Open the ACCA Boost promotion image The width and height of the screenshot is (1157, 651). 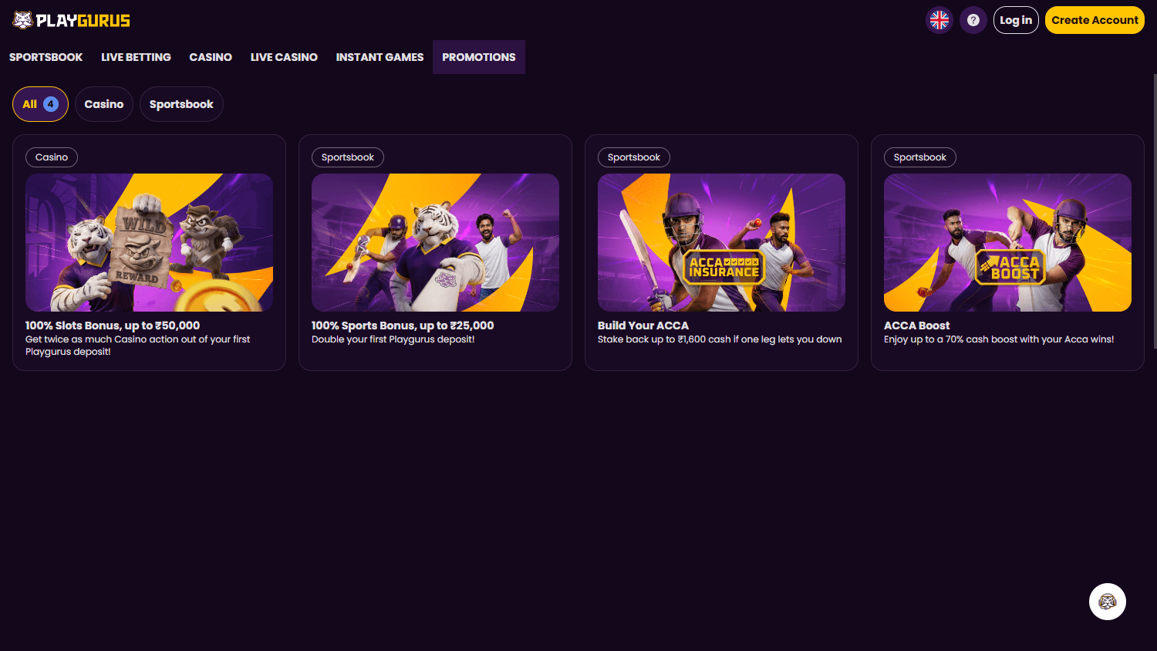click(x=1007, y=242)
